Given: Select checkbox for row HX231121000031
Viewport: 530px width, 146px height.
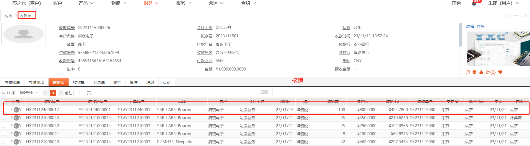Looking at the screenshot, I should 3,134.
